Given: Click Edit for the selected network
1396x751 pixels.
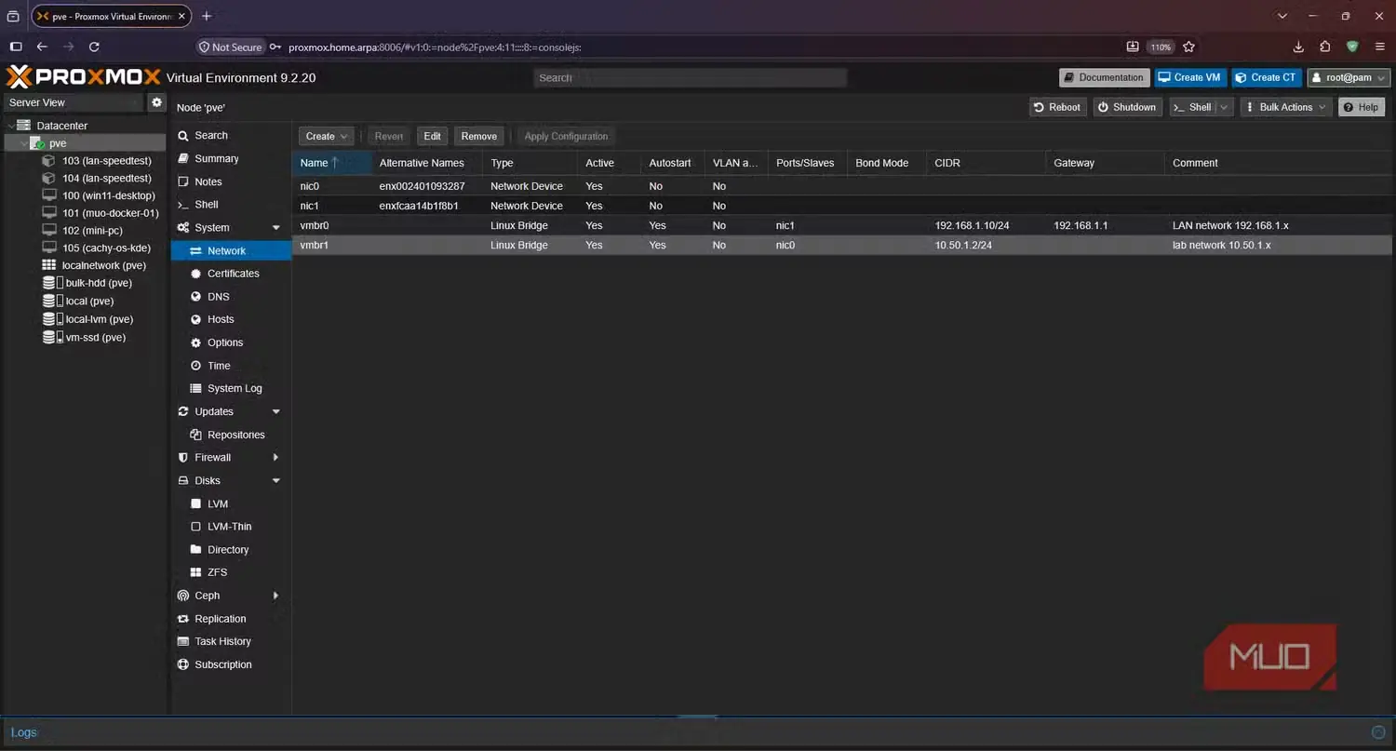Looking at the screenshot, I should point(432,136).
